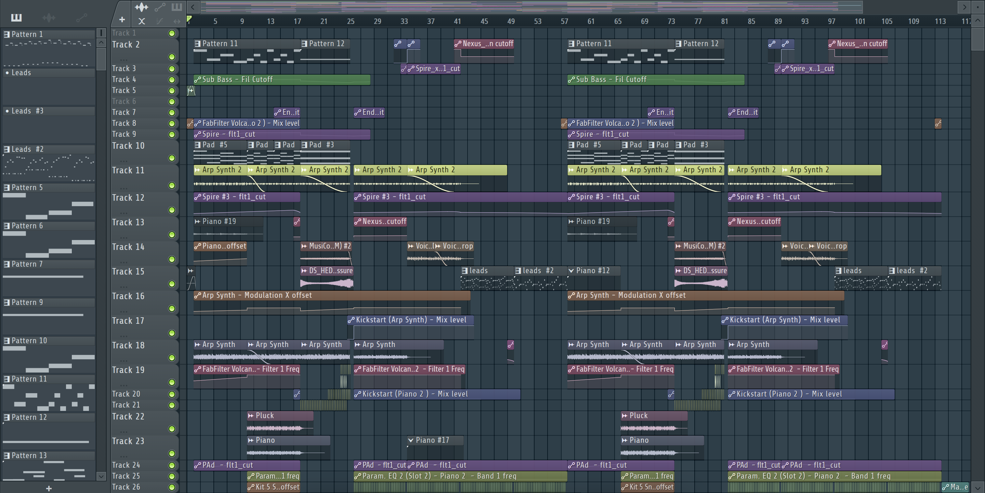Add a pattern with the picker's bottom plus

[x=49, y=488]
